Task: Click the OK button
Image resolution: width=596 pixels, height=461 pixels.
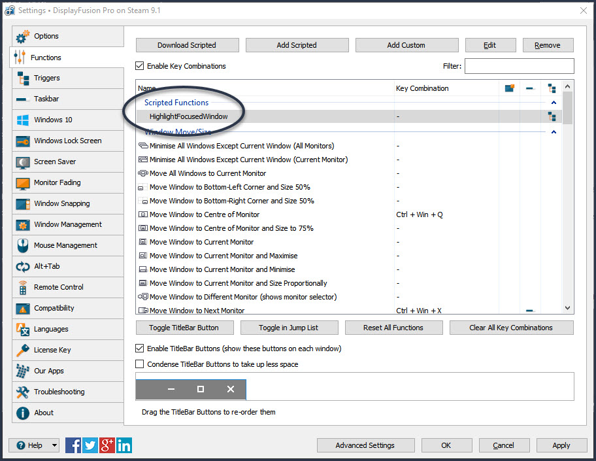Action: [x=446, y=445]
